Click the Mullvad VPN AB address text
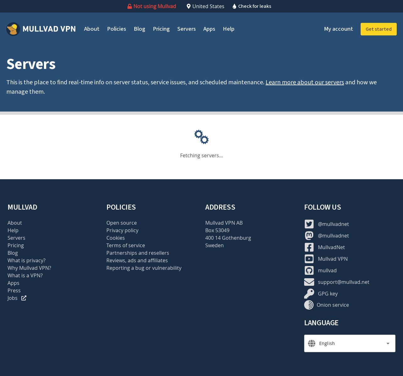 224,223
